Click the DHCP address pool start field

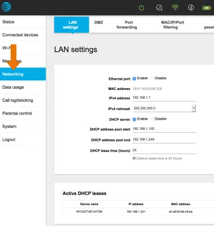[x=164, y=129]
